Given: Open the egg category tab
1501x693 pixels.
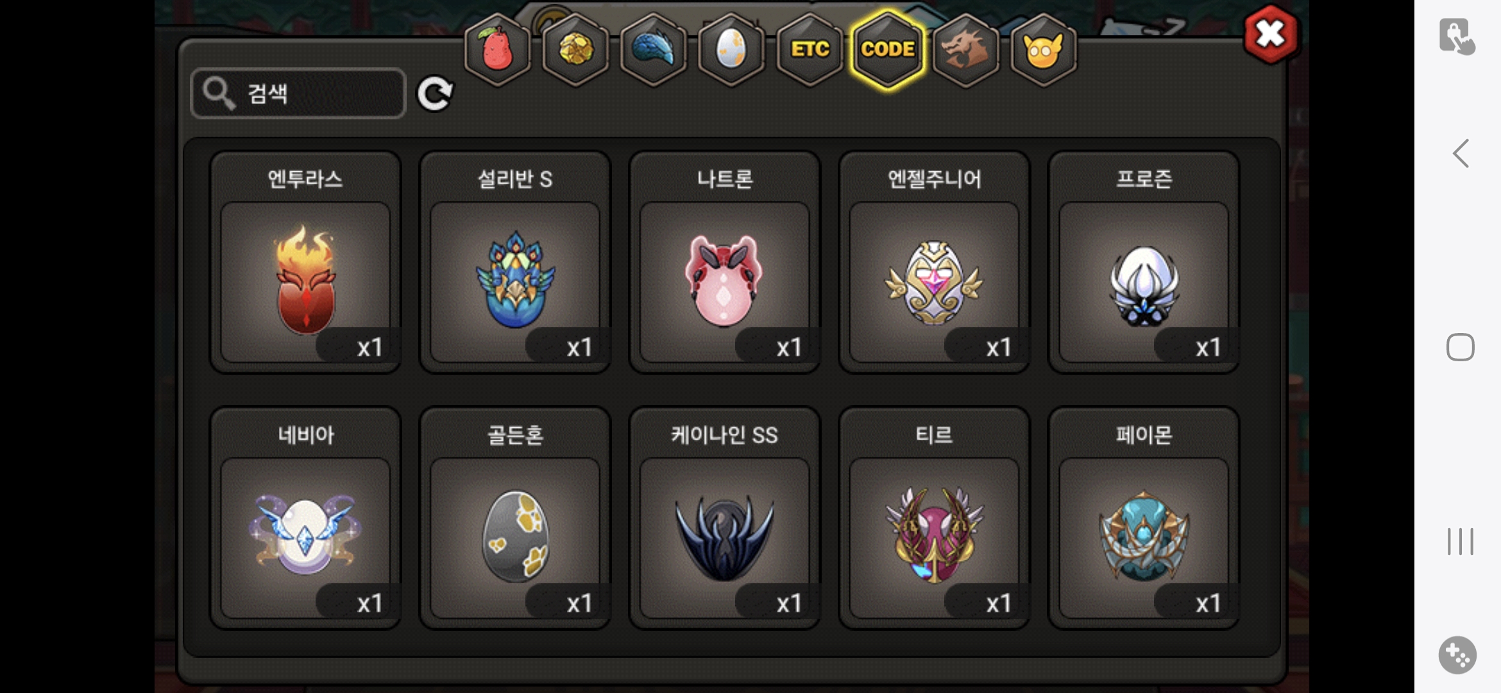Looking at the screenshot, I should coord(731,49).
